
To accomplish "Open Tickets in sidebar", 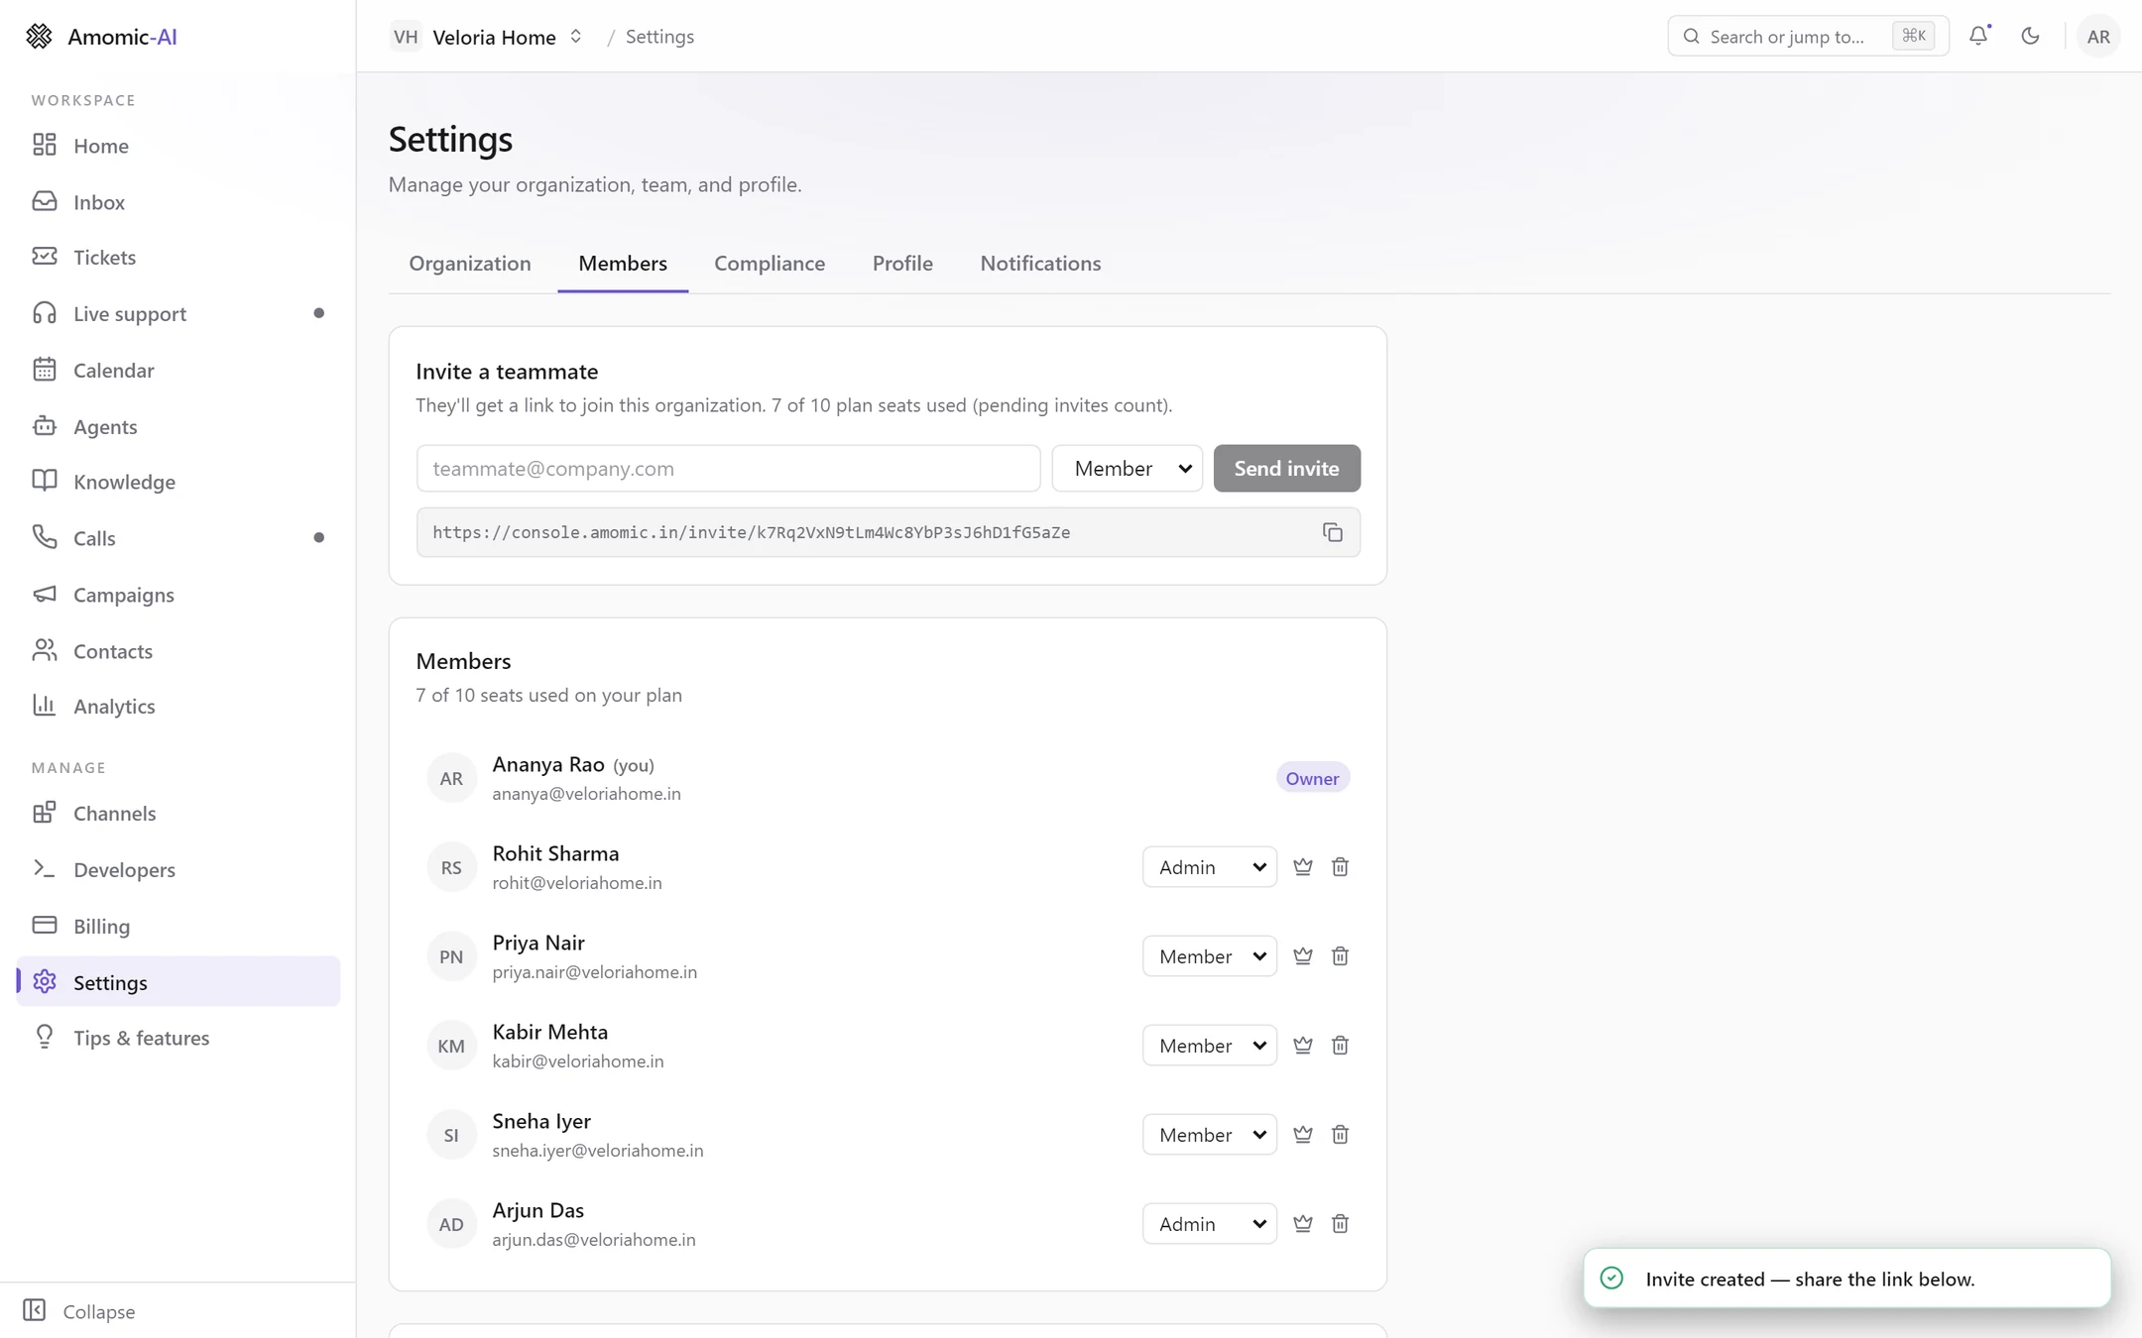I will pyautogui.click(x=178, y=258).
